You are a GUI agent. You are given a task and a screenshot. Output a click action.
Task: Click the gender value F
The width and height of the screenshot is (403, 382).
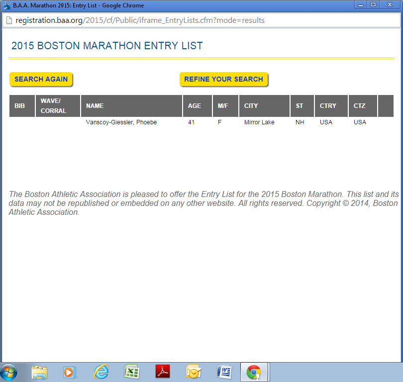(x=219, y=122)
